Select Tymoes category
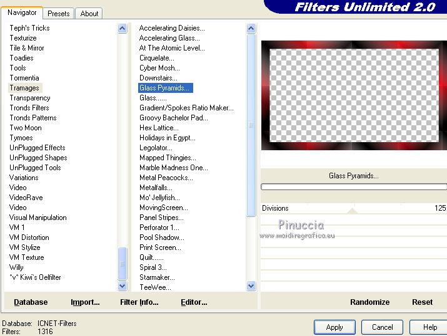Image resolution: width=447 pixels, height=336 pixels. click(x=21, y=138)
